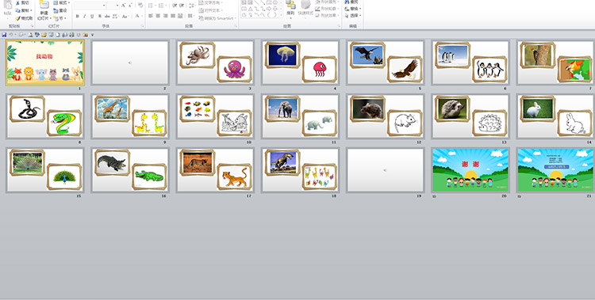Expand the Select (选择) dropdown
The image size is (595, 300).
(353, 16)
